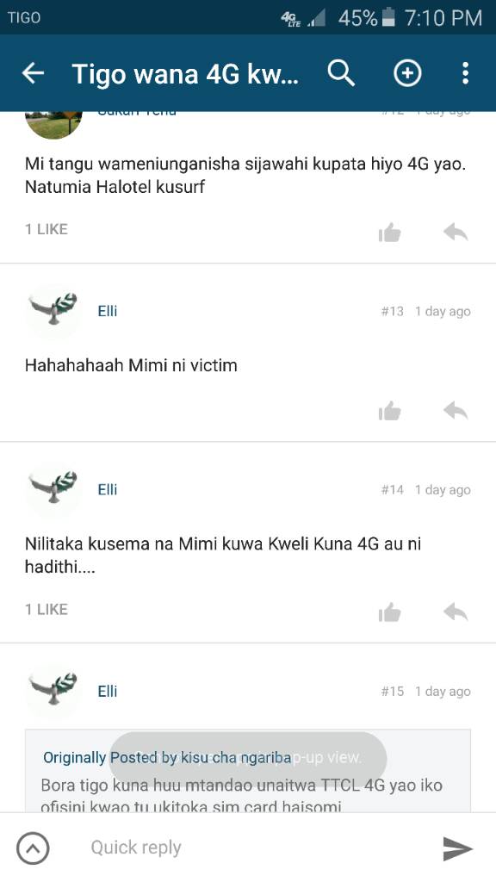The height and width of the screenshot is (882, 496).
Task: Like the Halotel kusurf post
Action: point(390,232)
